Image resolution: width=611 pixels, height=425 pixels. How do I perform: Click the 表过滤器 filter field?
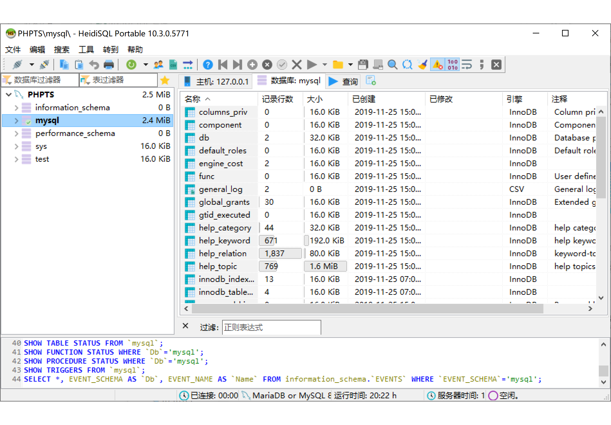click(x=118, y=80)
